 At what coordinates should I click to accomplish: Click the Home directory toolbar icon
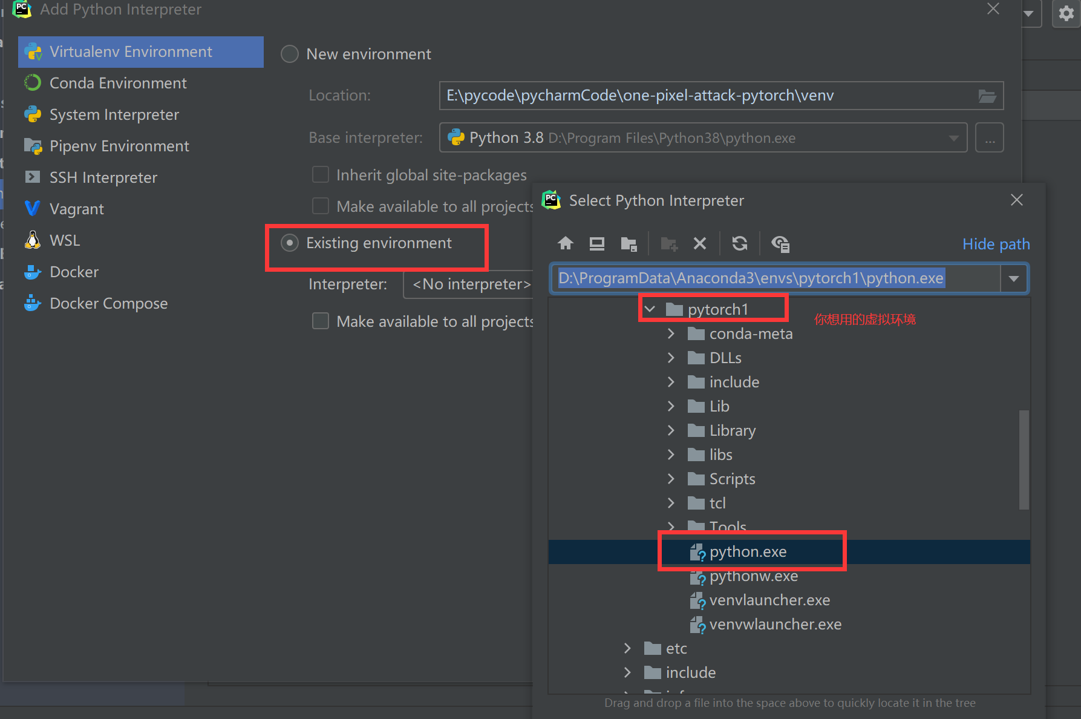point(566,243)
